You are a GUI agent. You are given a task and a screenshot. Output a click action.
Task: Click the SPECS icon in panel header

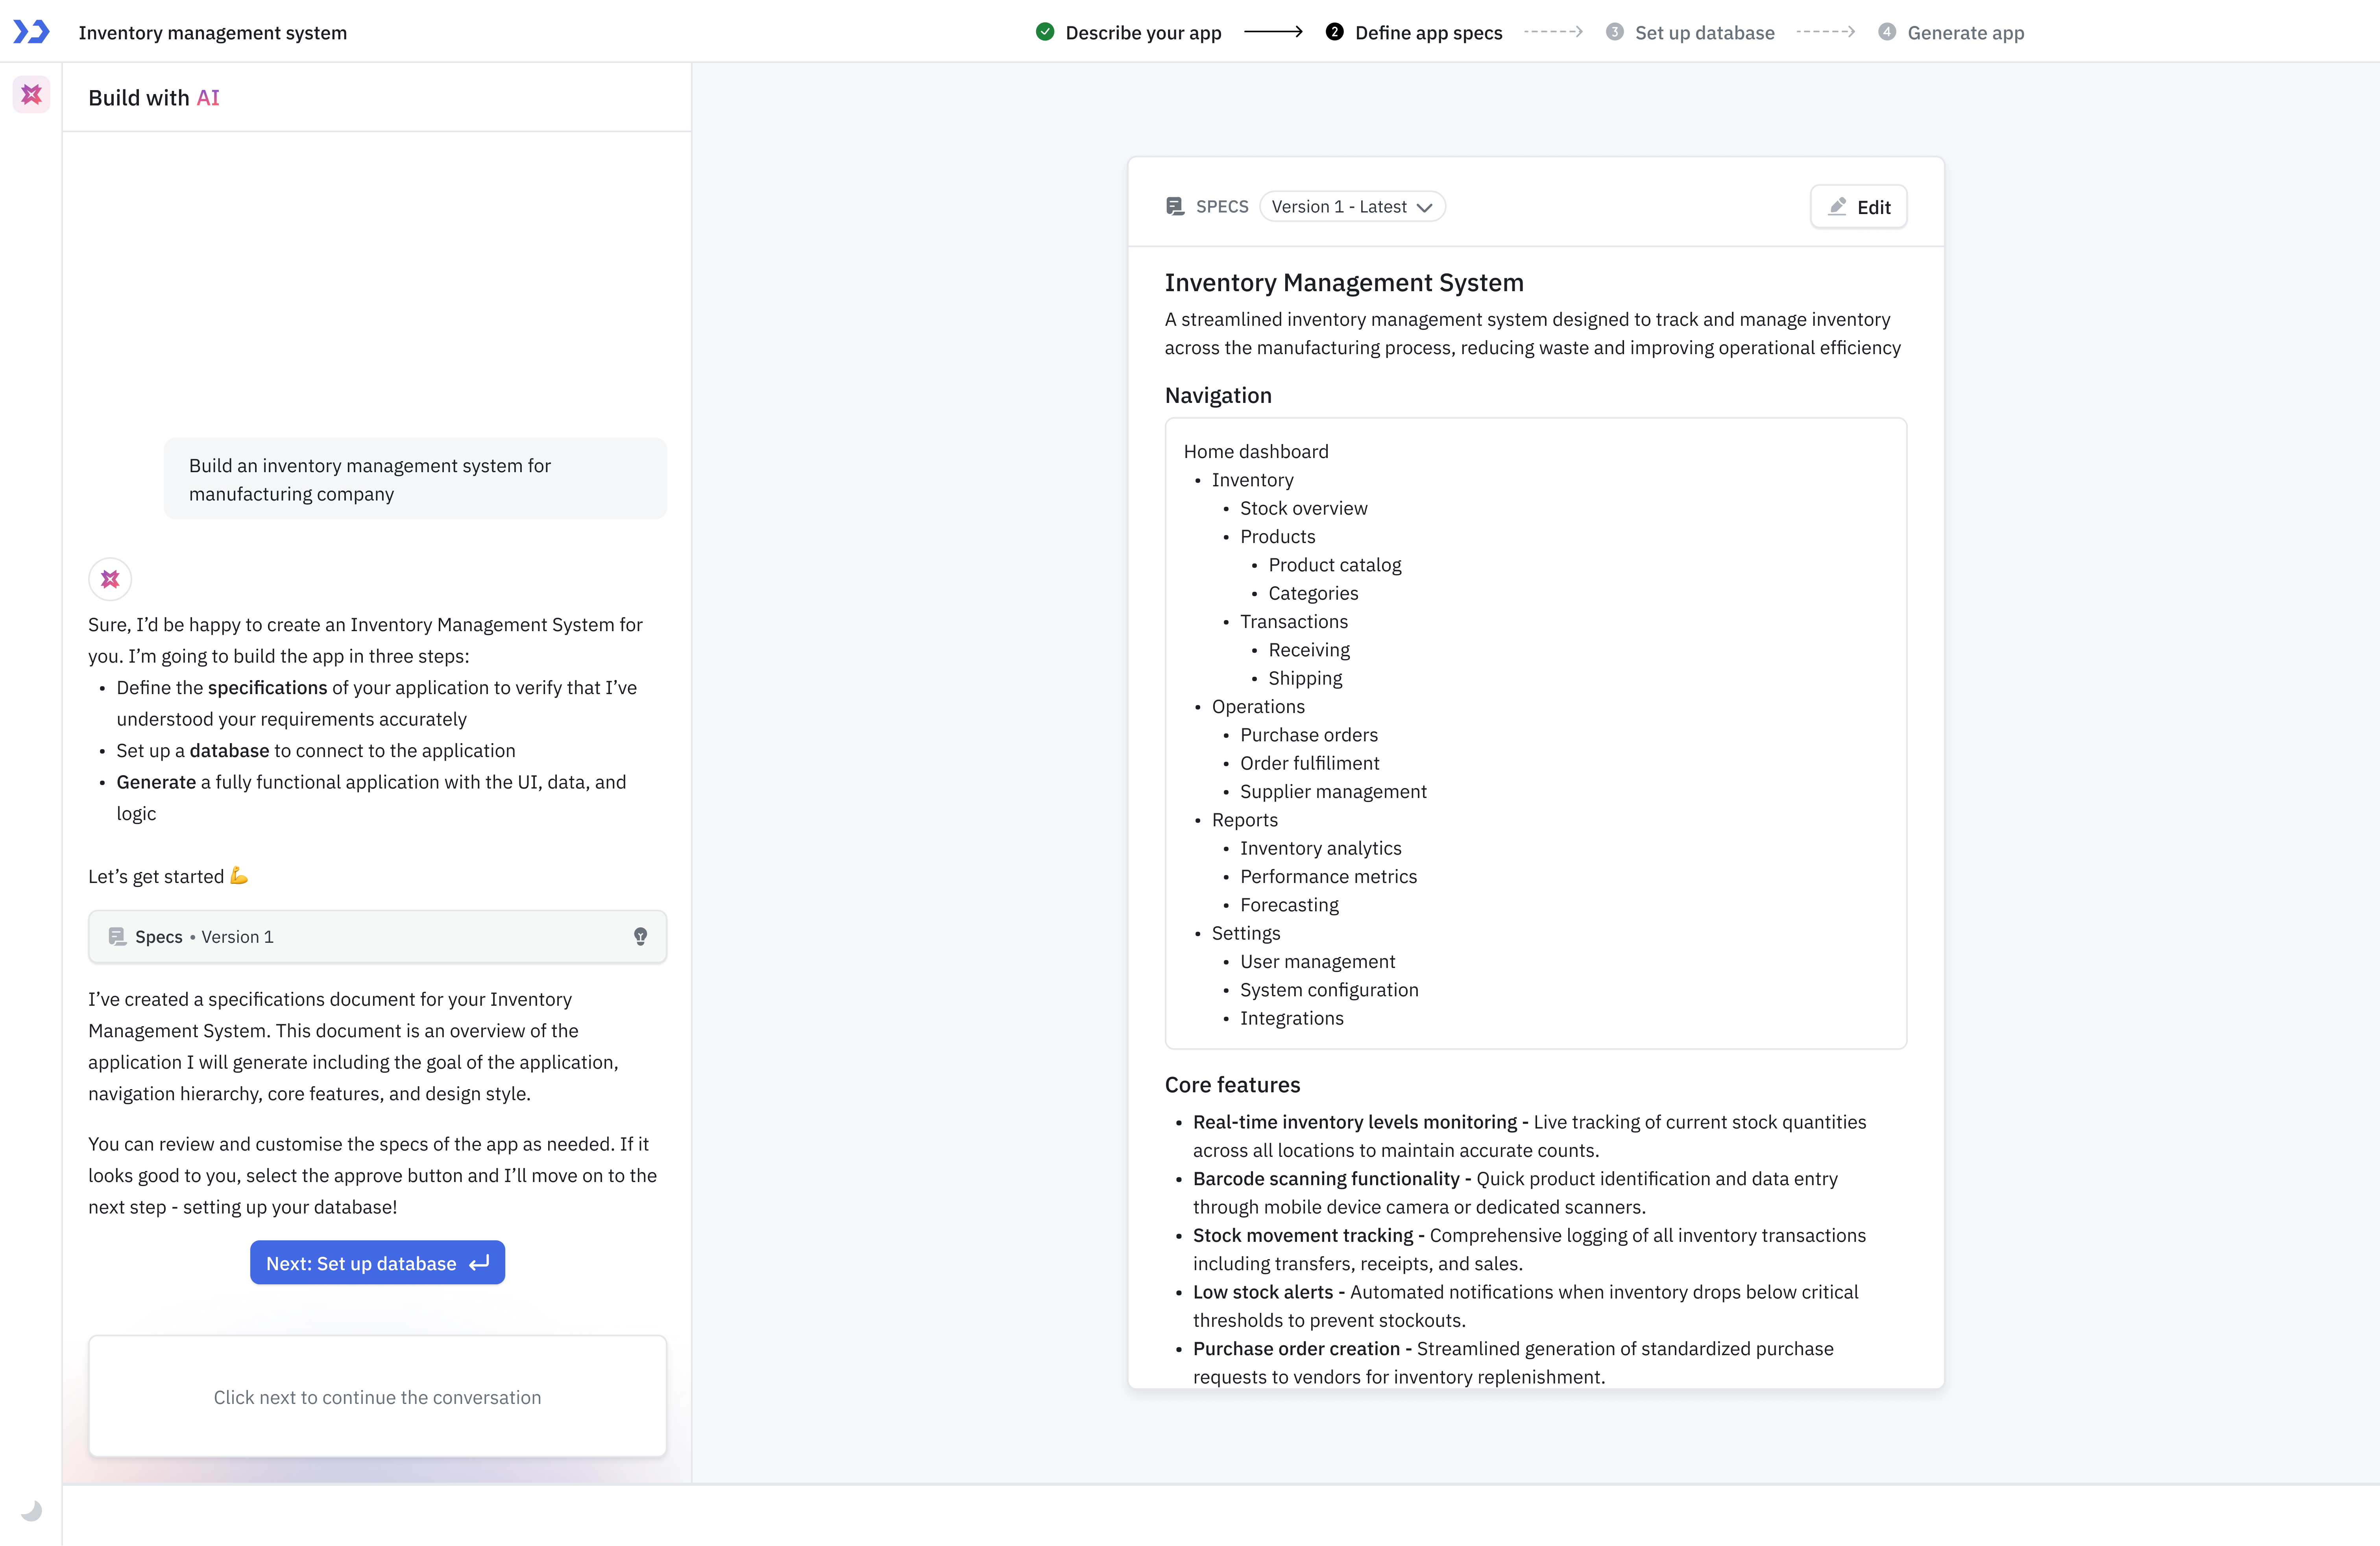[1175, 206]
